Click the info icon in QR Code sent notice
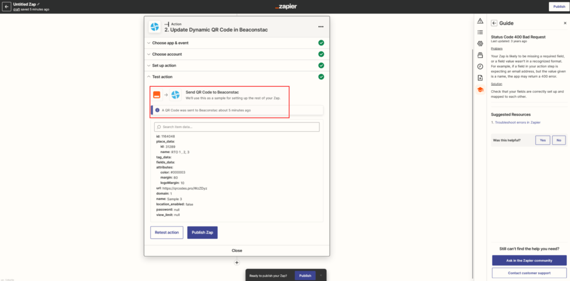The image size is (570, 281). coord(157,110)
